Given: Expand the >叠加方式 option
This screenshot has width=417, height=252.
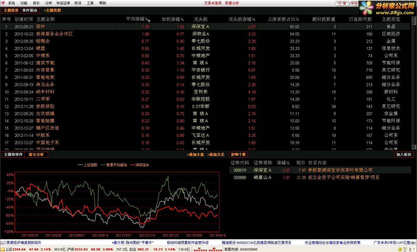Looking at the screenshot, I should pos(216,155).
